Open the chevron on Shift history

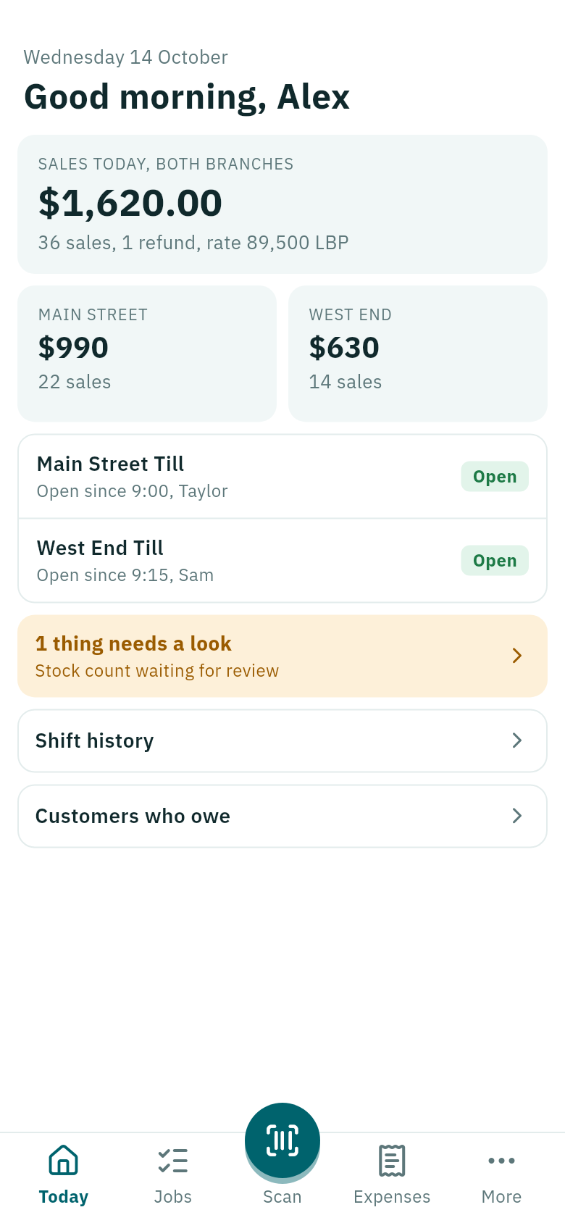(x=517, y=740)
